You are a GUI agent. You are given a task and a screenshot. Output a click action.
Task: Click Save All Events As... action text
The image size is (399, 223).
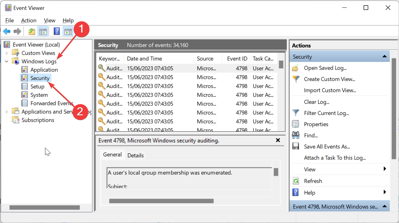(327, 147)
